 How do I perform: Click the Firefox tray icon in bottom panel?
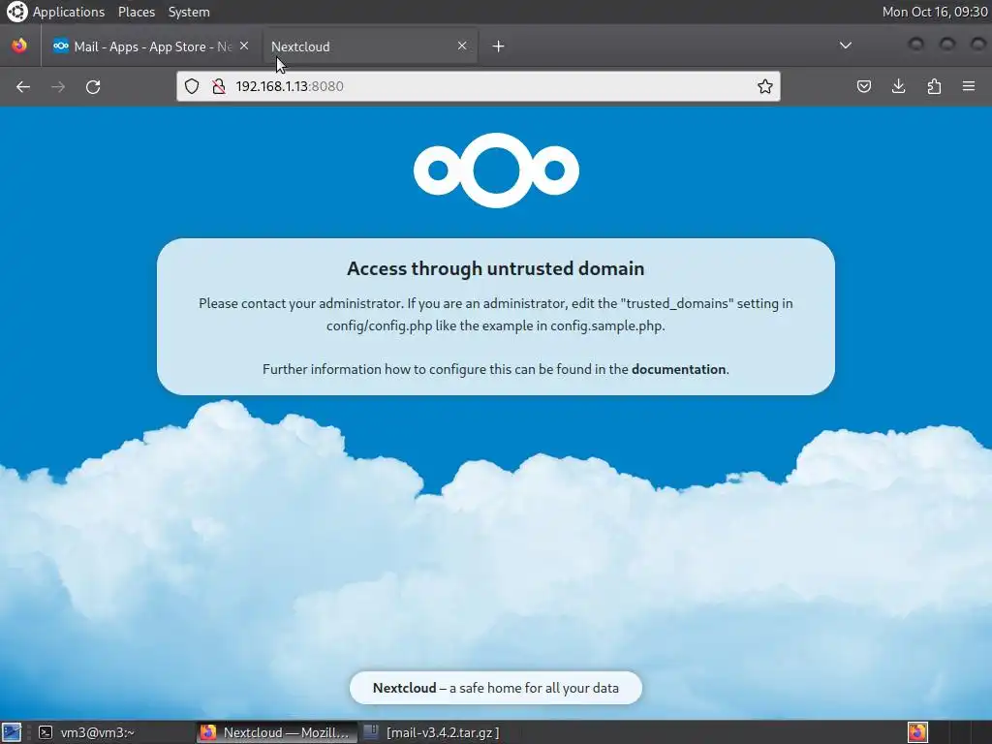917,732
